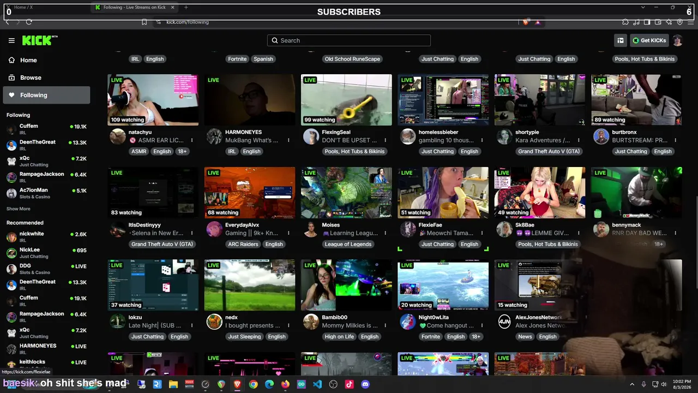Click the Get KICKs button
The height and width of the screenshot is (393, 698).
click(x=649, y=40)
